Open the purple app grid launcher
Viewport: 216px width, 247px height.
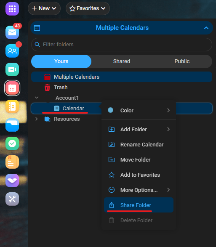pyautogui.click(x=12, y=9)
